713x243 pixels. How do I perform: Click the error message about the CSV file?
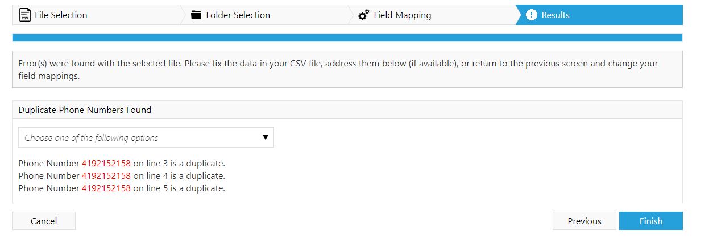(338, 70)
